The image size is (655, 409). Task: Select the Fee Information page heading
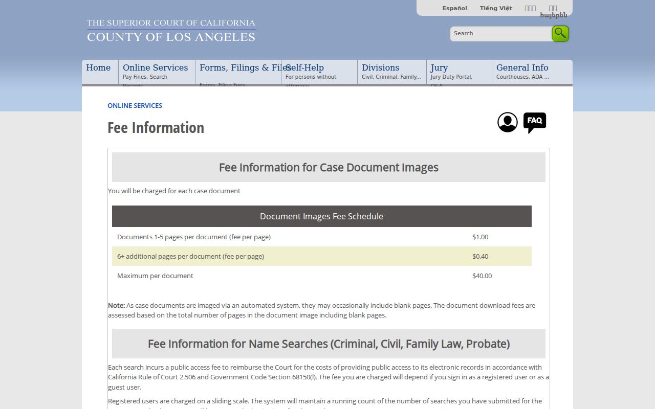pyautogui.click(x=156, y=127)
